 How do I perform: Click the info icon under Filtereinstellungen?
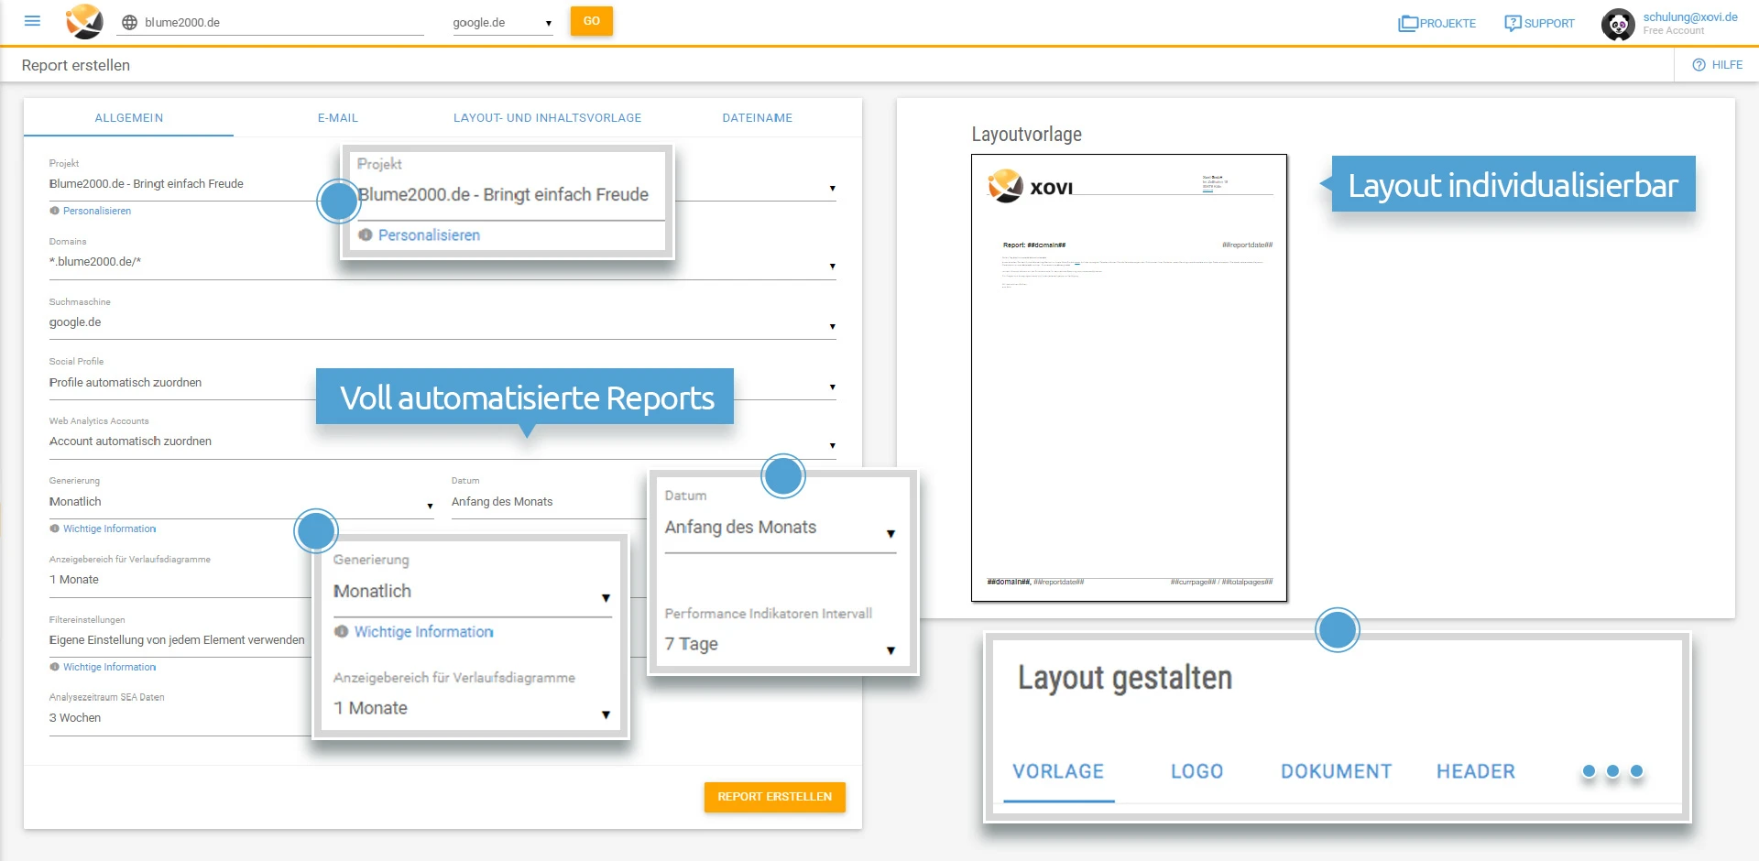(x=54, y=667)
